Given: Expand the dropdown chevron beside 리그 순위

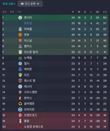Looking at the screenshot, I should pyautogui.click(x=38, y=4).
